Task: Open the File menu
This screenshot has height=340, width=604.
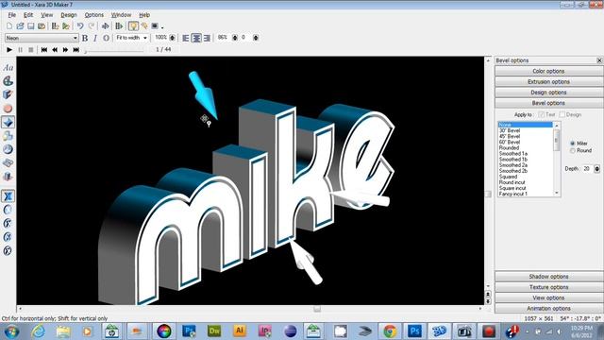Action: point(12,15)
